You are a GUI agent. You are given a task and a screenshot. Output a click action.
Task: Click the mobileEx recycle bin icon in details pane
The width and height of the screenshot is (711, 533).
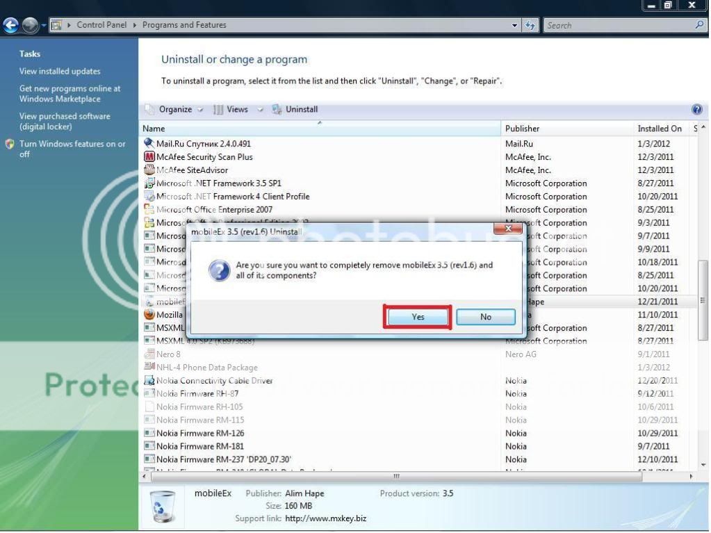click(163, 506)
